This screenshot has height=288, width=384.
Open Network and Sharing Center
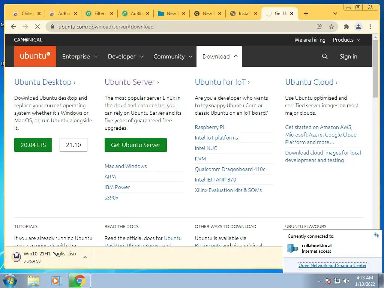tap(332, 265)
